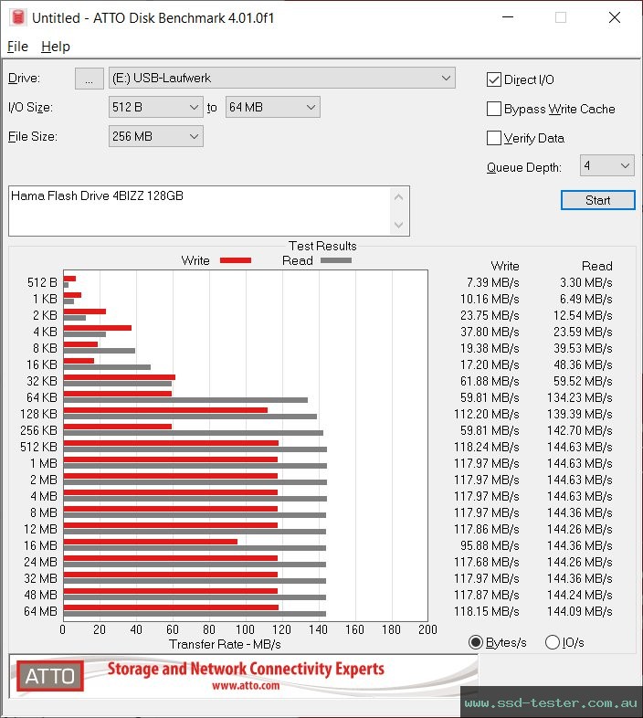
Task: Click the 512 B chart row label
Action: (x=42, y=282)
